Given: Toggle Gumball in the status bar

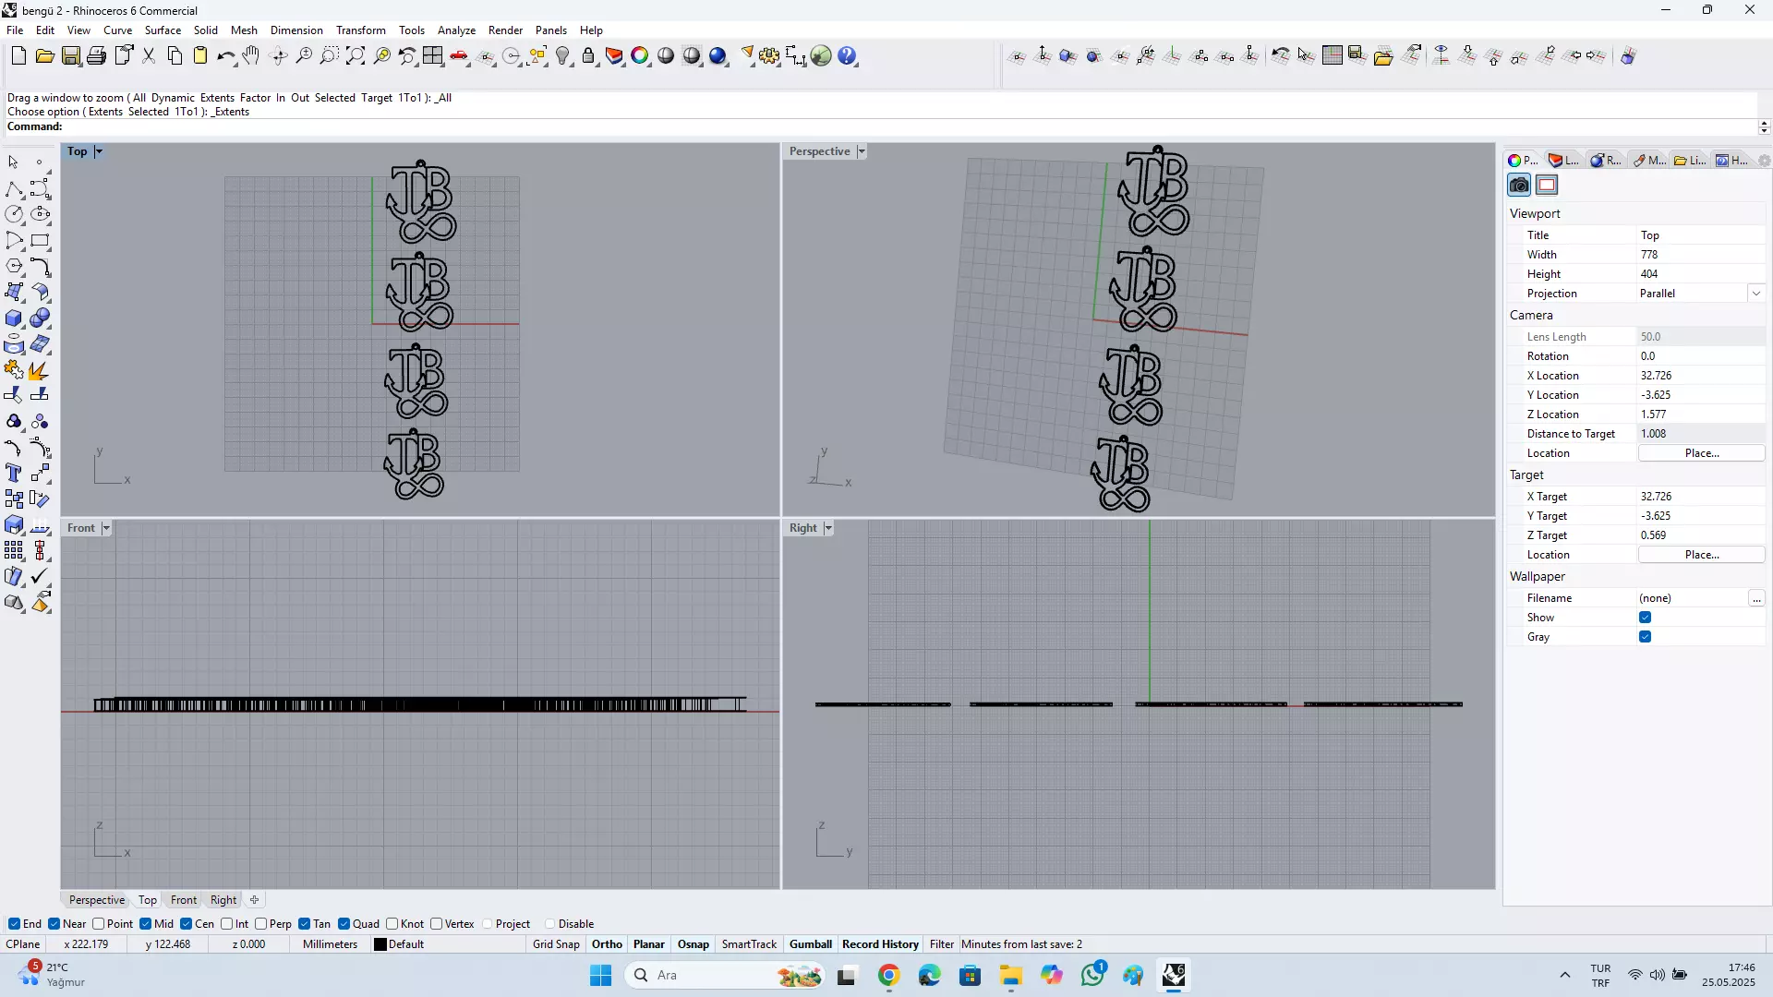Looking at the screenshot, I should tap(810, 944).
